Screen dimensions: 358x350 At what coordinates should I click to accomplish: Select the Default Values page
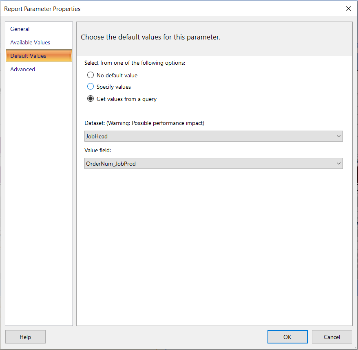39,56
